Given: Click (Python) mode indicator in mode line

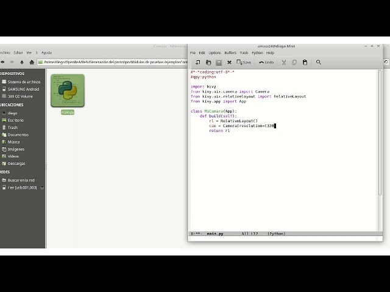Looking at the screenshot, I should (x=276, y=234).
